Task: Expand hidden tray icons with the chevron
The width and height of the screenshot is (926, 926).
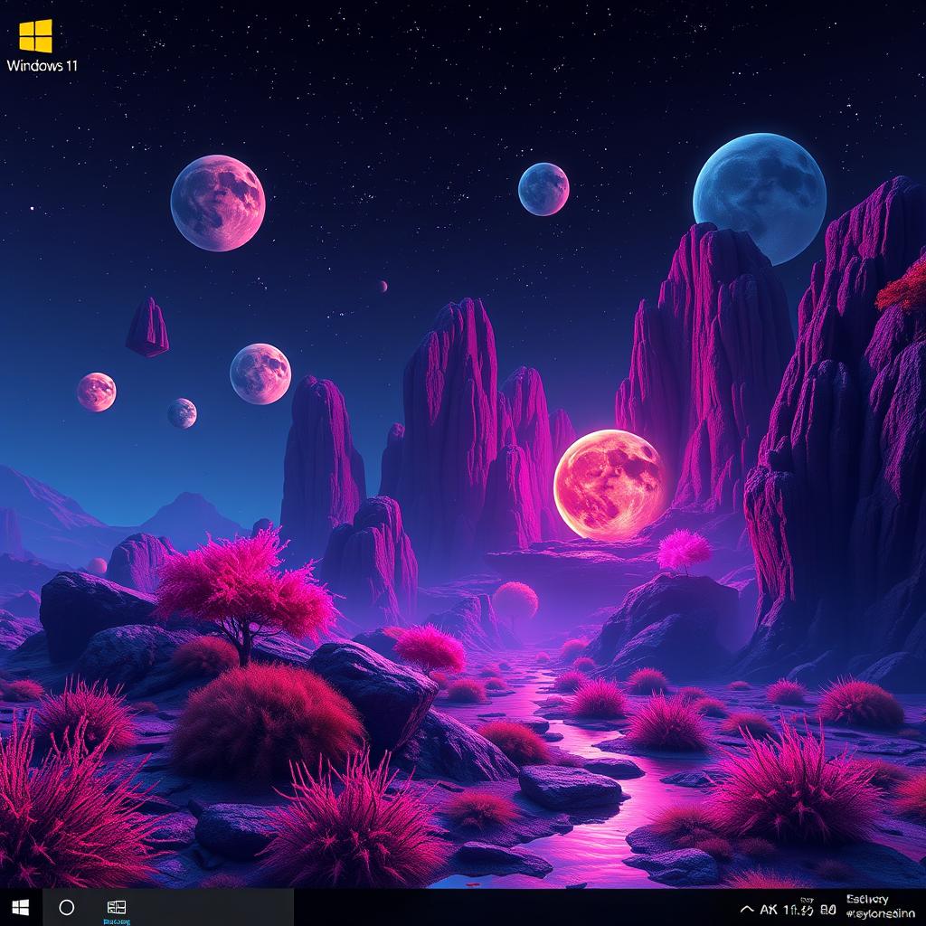Action: click(x=749, y=911)
